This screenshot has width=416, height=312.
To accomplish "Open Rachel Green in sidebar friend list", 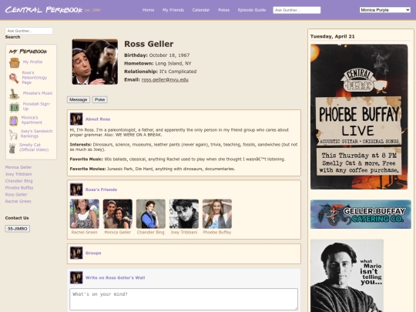I will [18, 201].
